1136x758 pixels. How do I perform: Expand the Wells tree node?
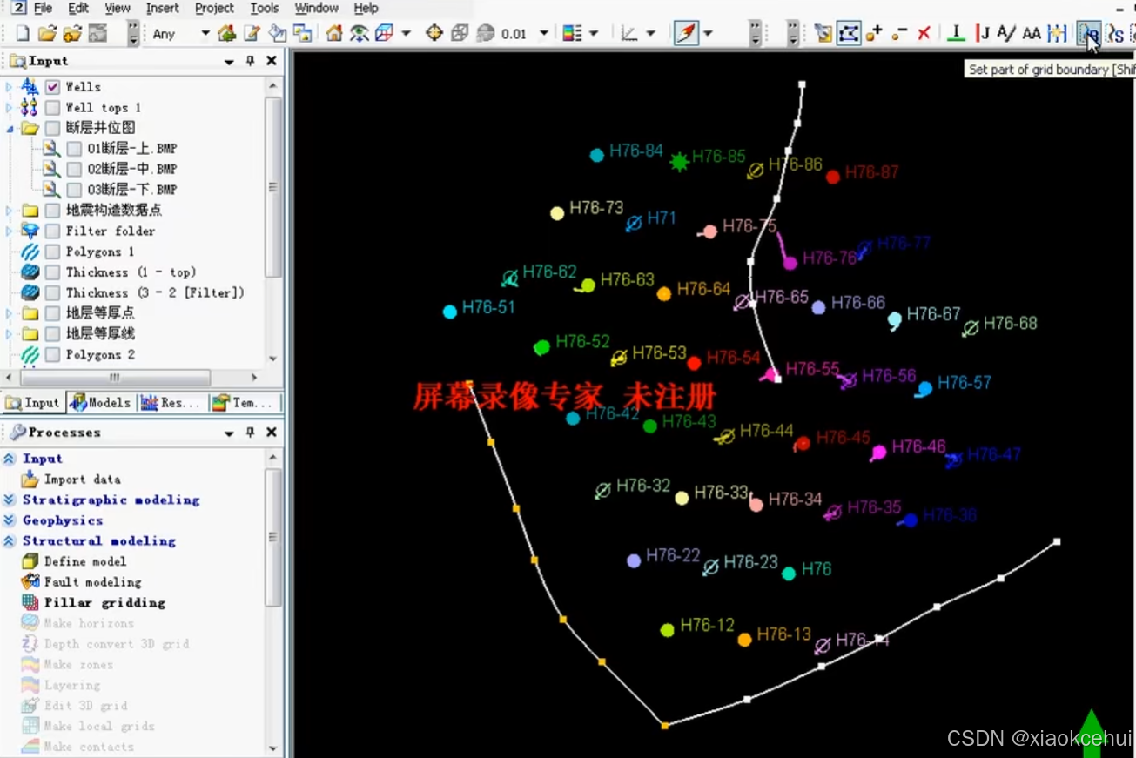[10, 87]
